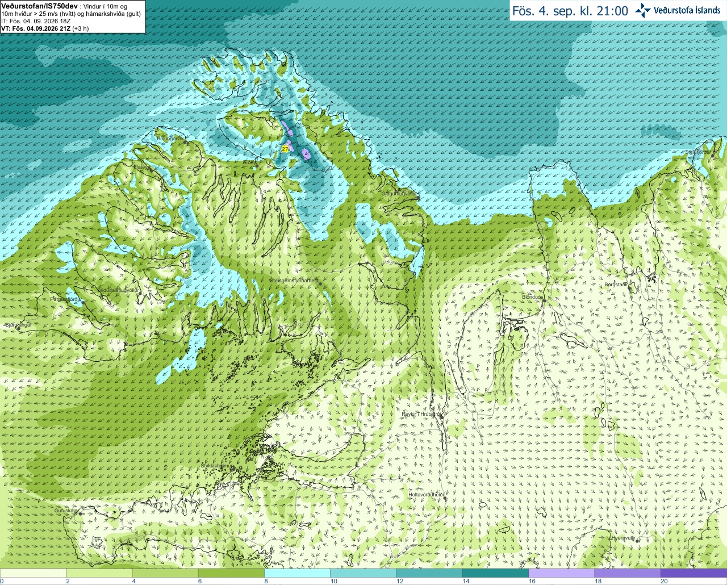Viewport: 727px width, 585px height.
Task: Click the Reykir í Hrútafirði station label
Action: click(x=421, y=414)
